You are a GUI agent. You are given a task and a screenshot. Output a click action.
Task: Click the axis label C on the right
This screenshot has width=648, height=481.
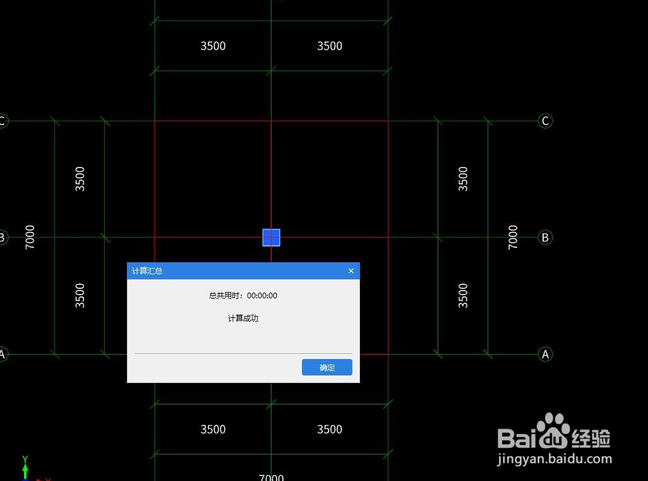point(545,121)
